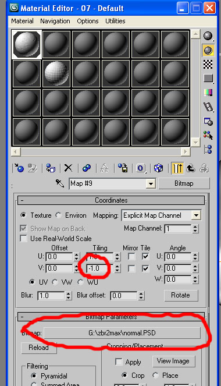The height and width of the screenshot is (386, 221).
Task: Select the WU radio button
Action: tap(80, 282)
